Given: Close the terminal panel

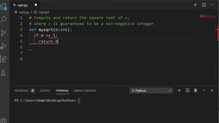Looking at the screenshot, I should (x=212, y=91).
